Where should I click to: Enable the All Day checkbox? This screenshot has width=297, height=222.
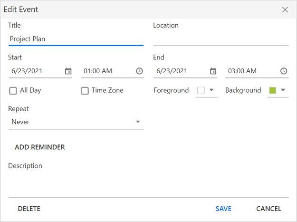[x=13, y=90]
